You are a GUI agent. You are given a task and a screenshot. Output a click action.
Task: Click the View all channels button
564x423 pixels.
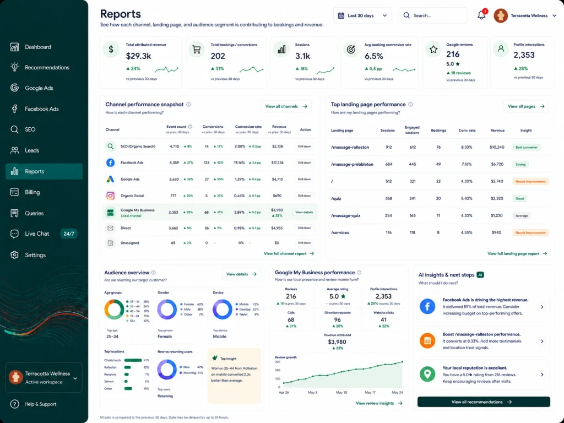pyautogui.click(x=286, y=106)
